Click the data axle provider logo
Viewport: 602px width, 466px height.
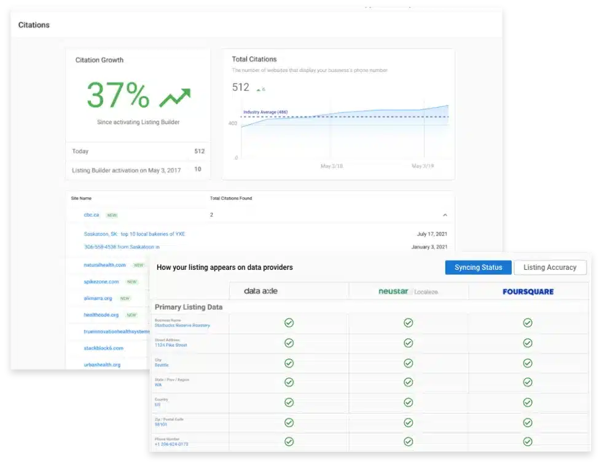(260, 291)
